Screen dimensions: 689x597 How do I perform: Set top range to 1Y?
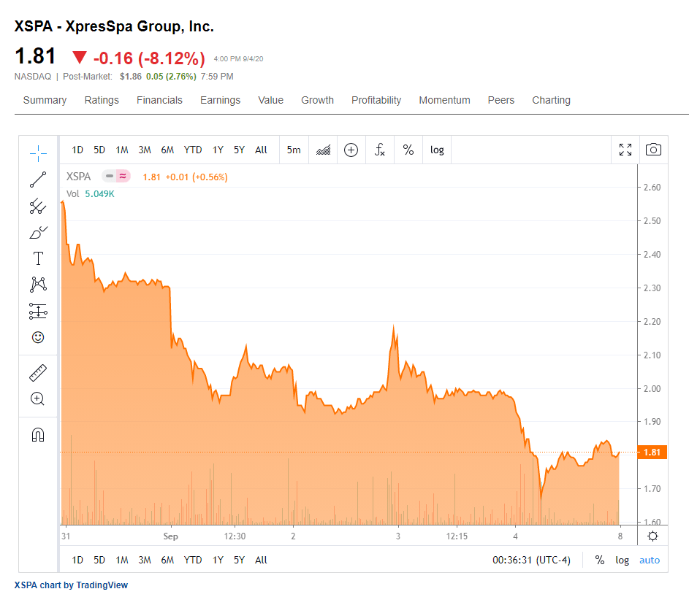click(x=218, y=150)
